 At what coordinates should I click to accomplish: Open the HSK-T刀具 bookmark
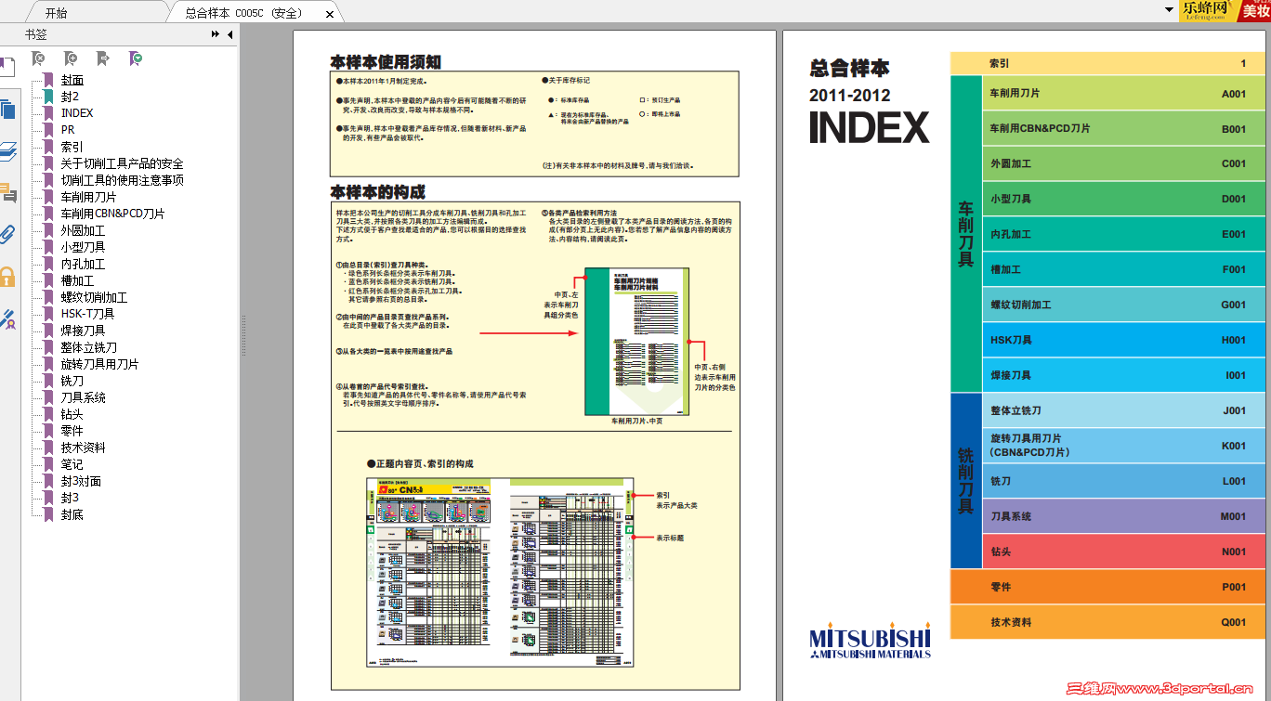88,314
